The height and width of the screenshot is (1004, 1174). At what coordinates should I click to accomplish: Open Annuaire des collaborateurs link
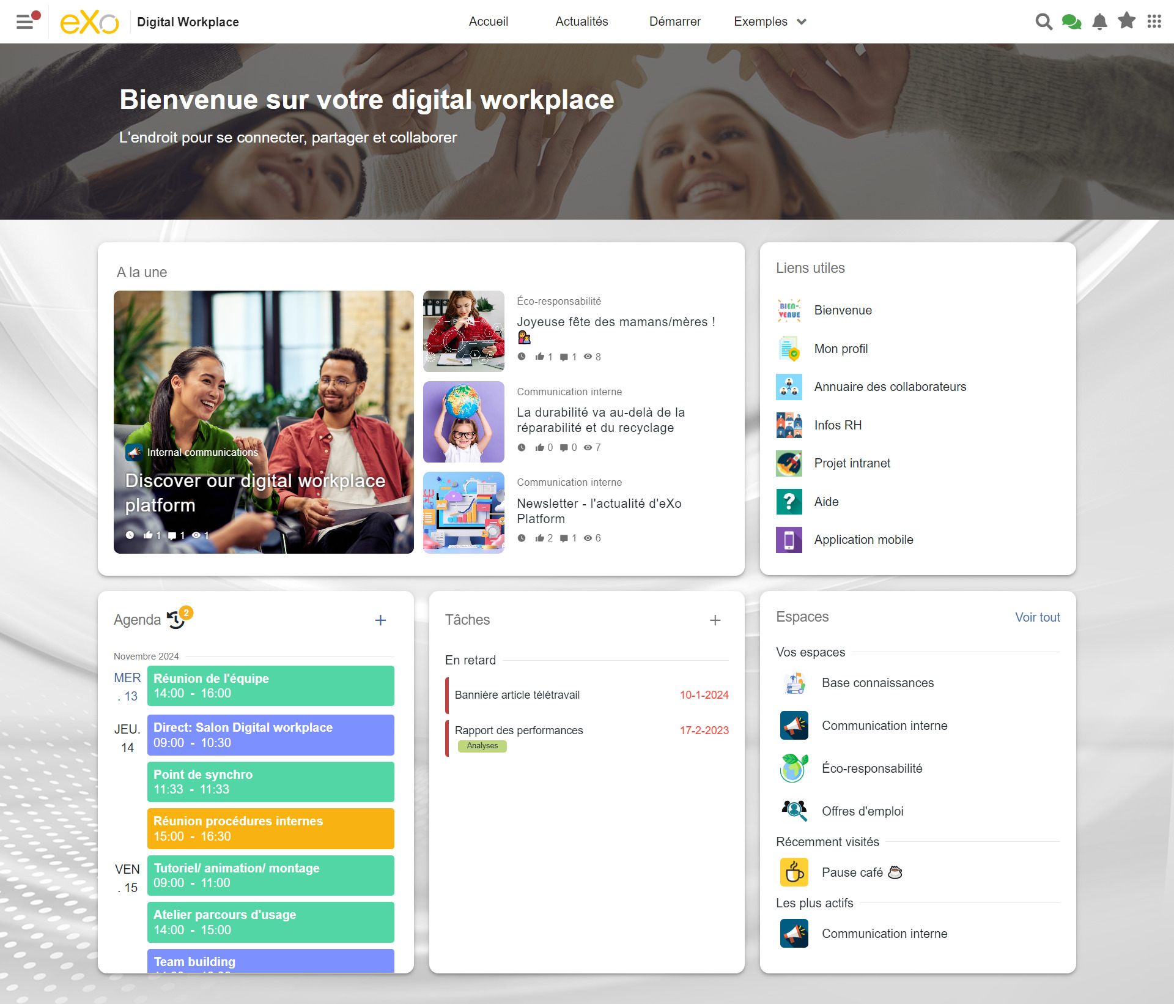pos(890,387)
